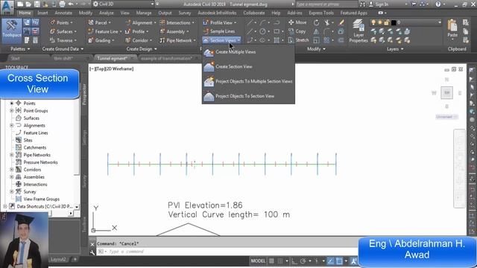Expand the Data Shortcuts tree node
Image resolution: width=477 pixels, height=268 pixels.
tap(5, 206)
